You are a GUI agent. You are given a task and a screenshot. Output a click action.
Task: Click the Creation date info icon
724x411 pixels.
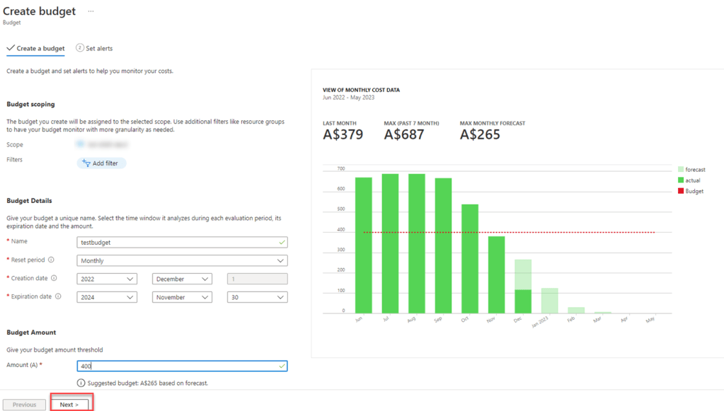pyautogui.click(x=54, y=279)
